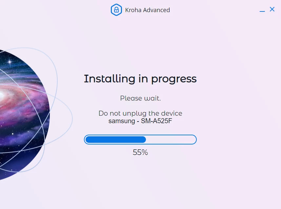Select the "Installing in progress" heading
Viewport: 281px width, 209px height.
(140, 79)
